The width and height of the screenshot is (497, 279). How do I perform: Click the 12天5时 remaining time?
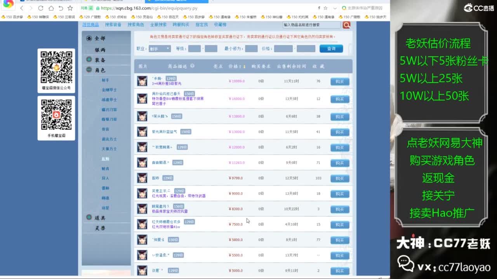[x=292, y=178]
